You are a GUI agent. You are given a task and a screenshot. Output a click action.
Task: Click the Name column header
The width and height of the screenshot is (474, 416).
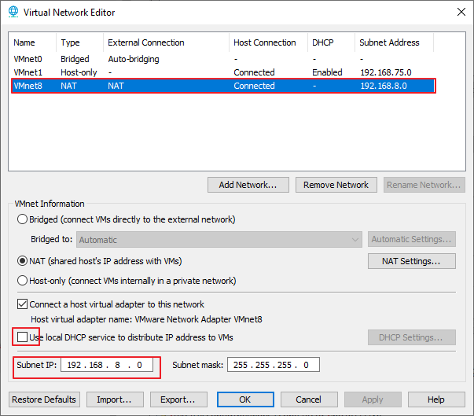click(x=24, y=42)
